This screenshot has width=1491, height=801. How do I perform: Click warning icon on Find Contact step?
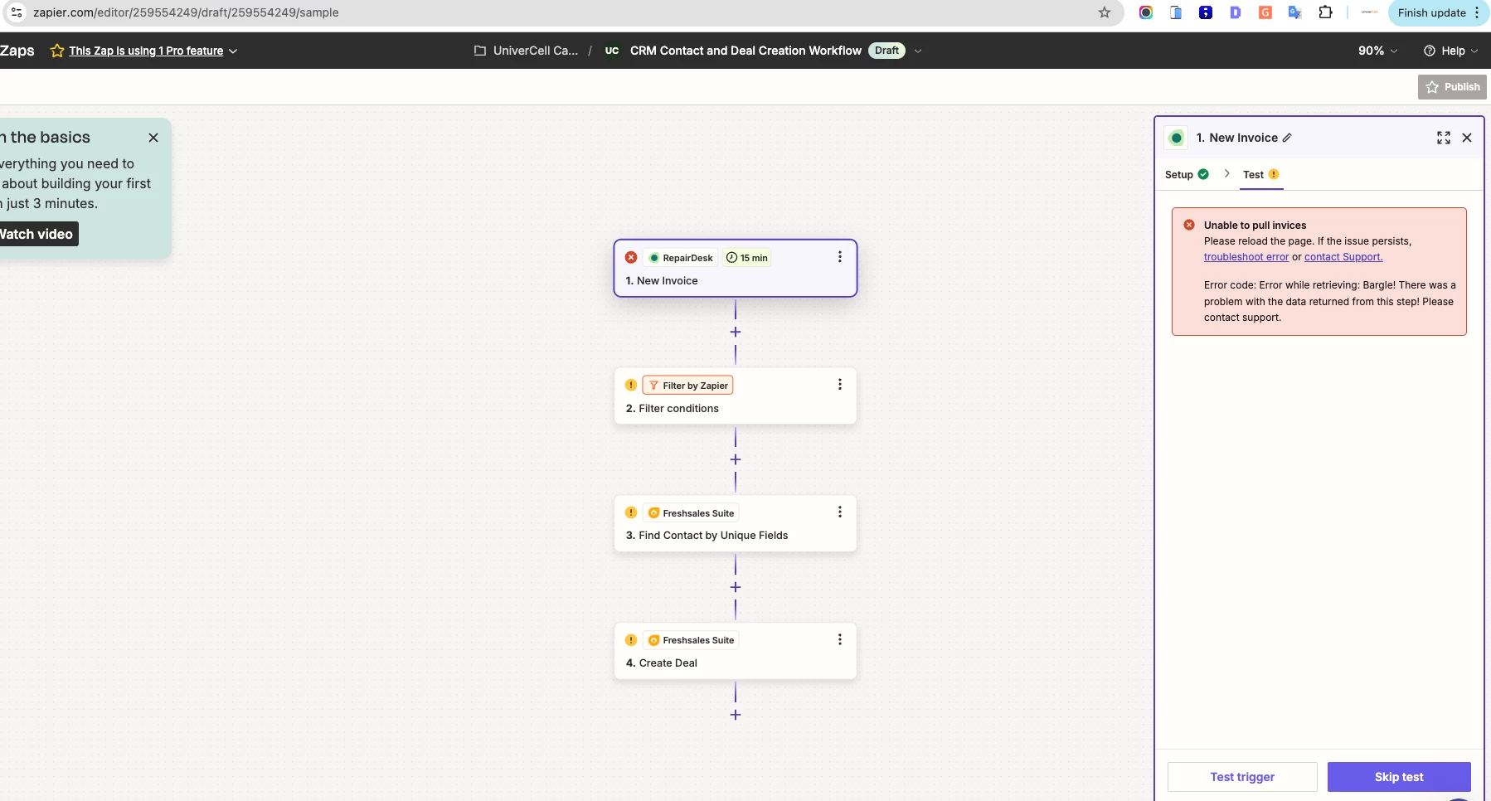point(631,512)
